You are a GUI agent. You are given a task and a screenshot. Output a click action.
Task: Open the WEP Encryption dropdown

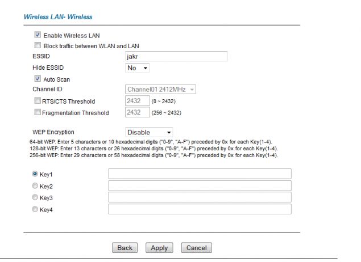click(x=149, y=132)
